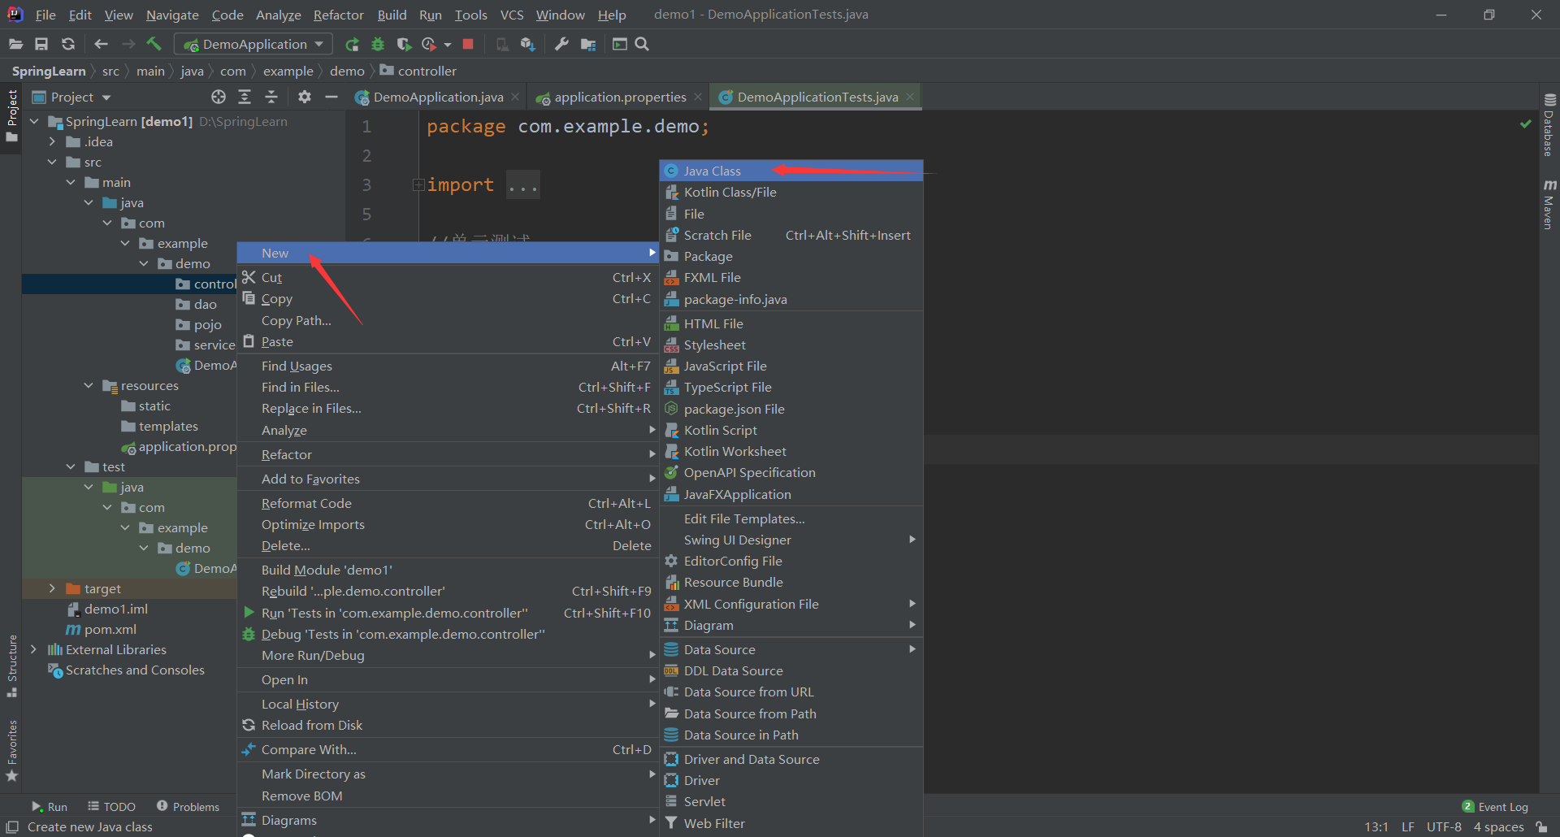Click the '4 spaces' indent status widget
Image resolution: width=1560 pixels, height=837 pixels.
pos(1498,826)
